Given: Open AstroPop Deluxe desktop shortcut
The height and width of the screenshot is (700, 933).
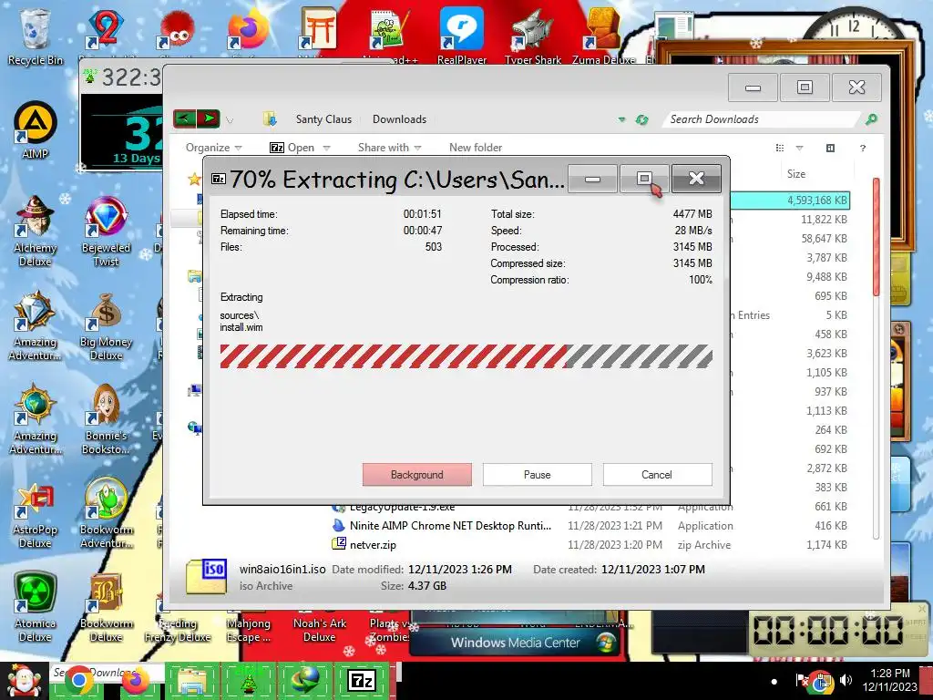Looking at the screenshot, I should coord(35,515).
